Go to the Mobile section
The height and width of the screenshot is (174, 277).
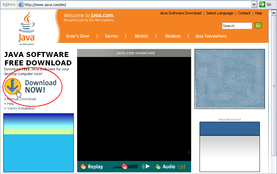142,36
